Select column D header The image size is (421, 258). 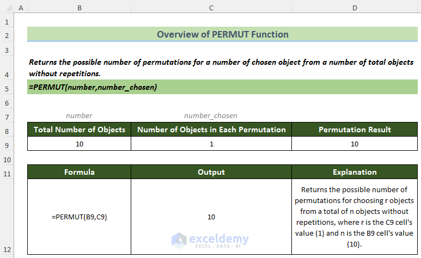355,8
